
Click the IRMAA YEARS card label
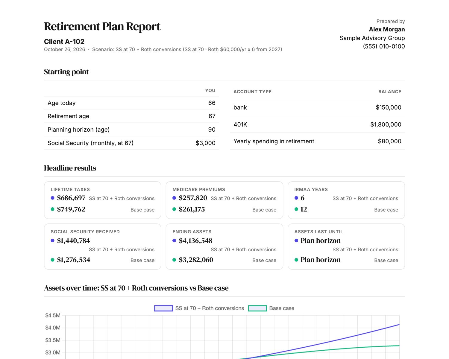coord(311,190)
